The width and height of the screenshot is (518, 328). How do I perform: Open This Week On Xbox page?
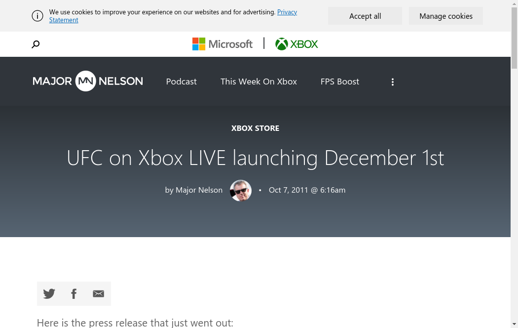259,82
